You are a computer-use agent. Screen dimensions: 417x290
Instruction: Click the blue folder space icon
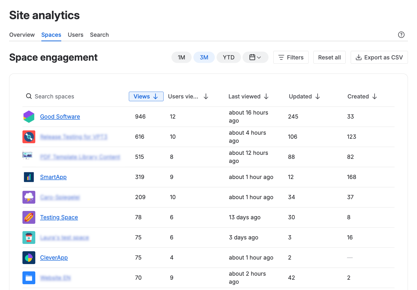coord(29,278)
